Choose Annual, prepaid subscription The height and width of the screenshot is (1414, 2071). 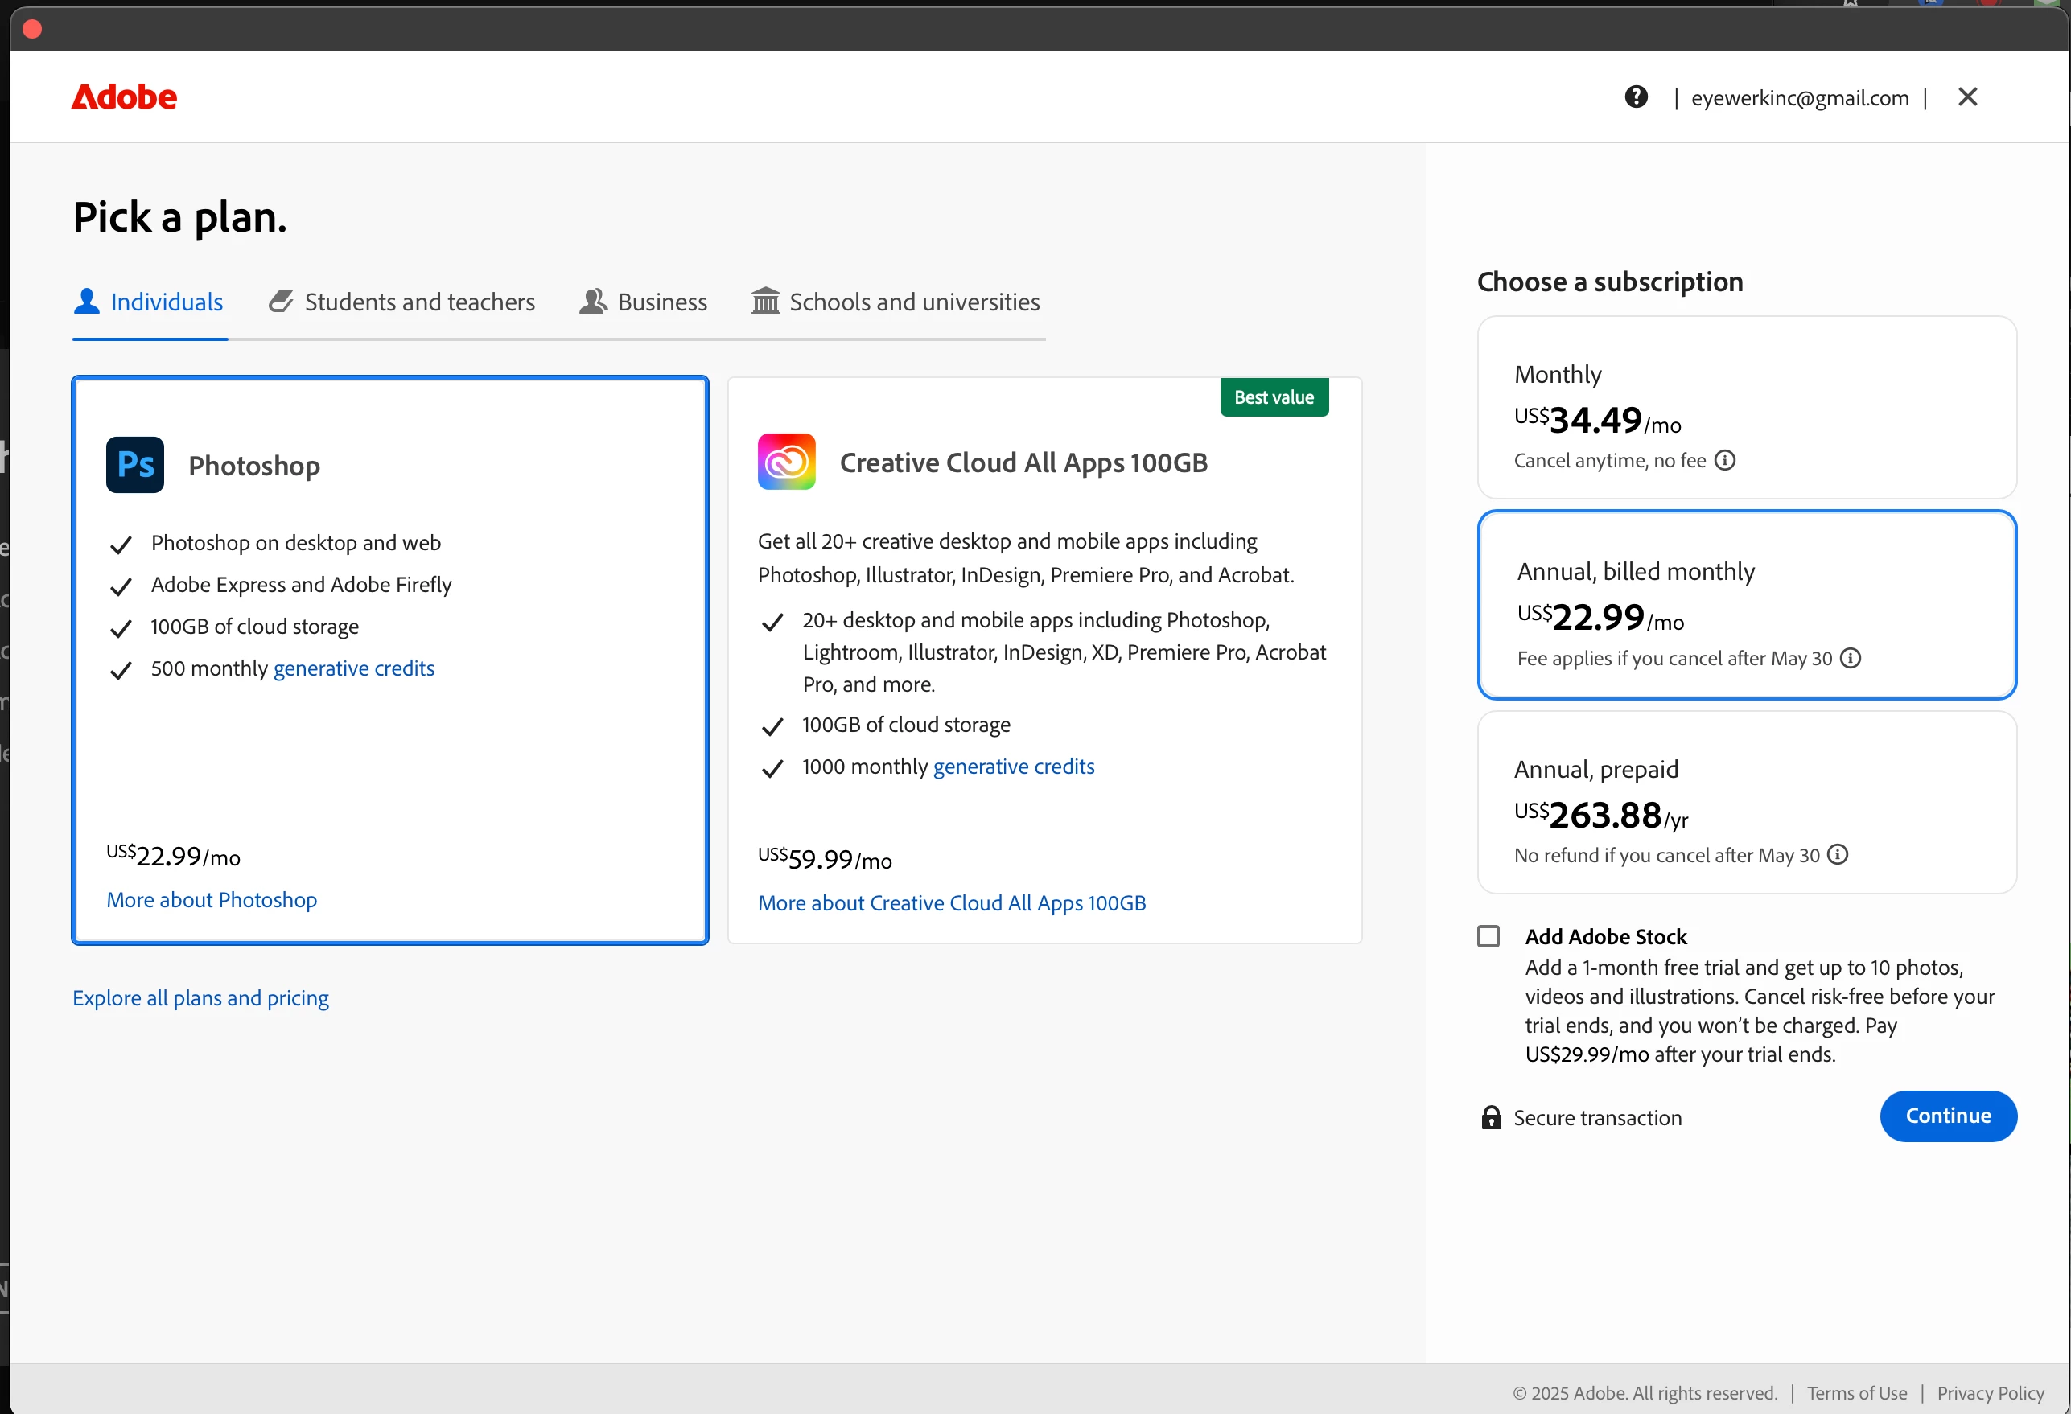point(1746,802)
